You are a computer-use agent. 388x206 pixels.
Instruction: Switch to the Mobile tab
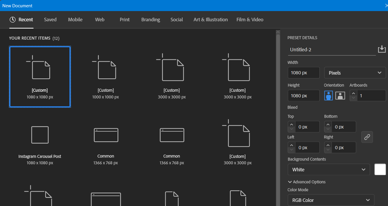(x=75, y=20)
